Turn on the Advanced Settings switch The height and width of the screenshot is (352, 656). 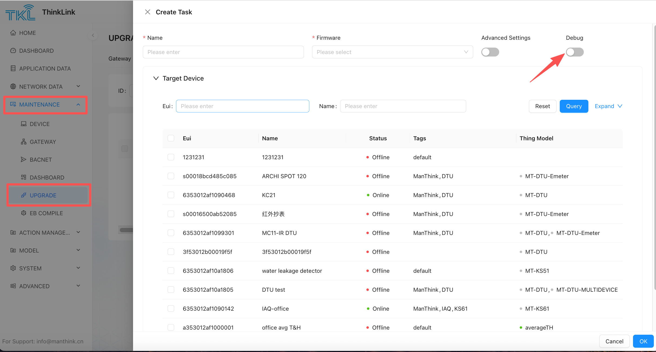(x=490, y=52)
